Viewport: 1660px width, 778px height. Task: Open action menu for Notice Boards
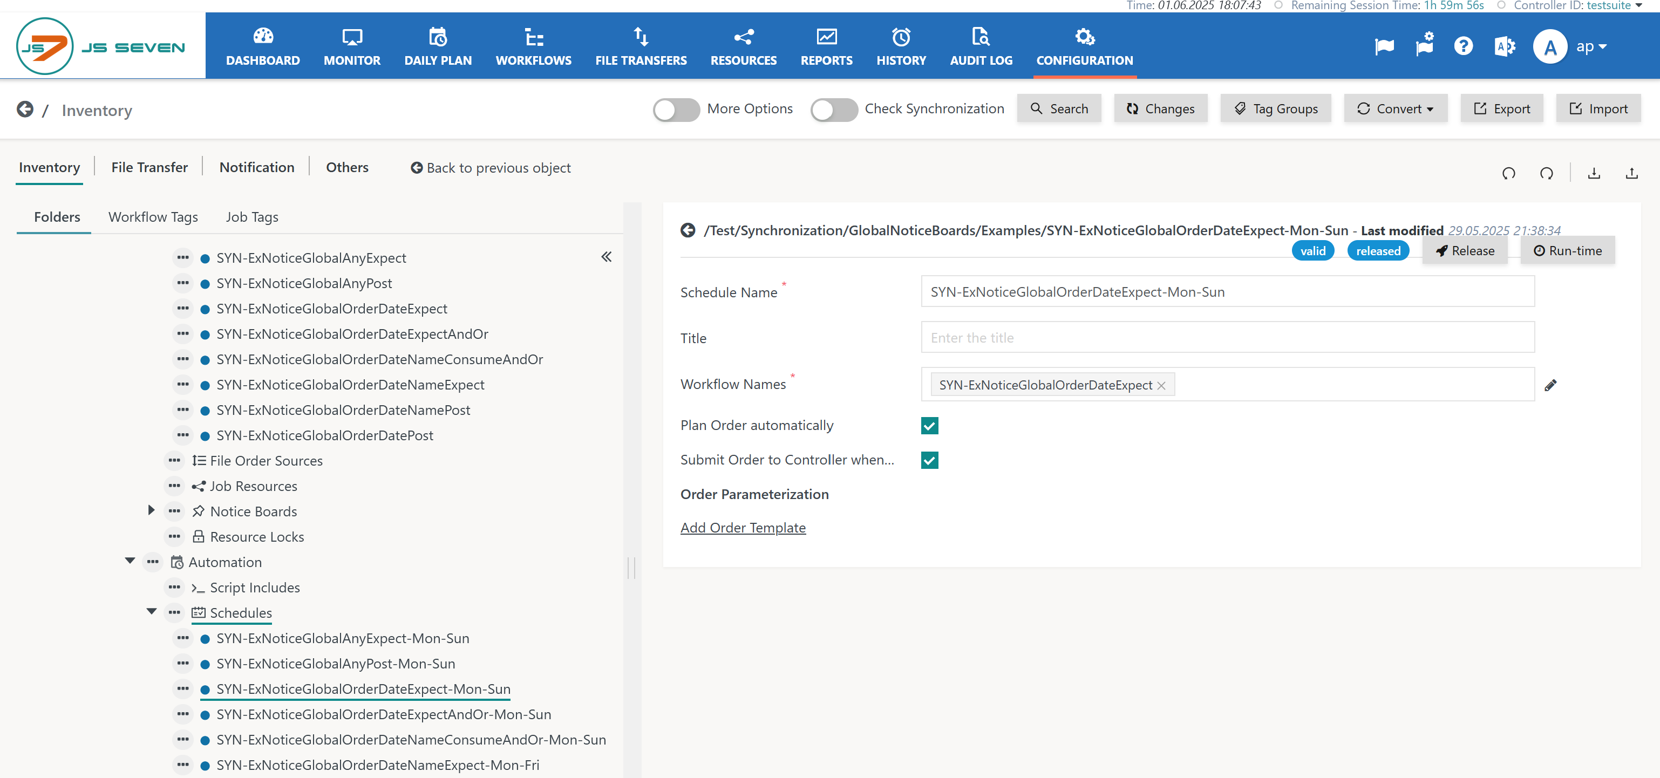(x=174, y=511)
